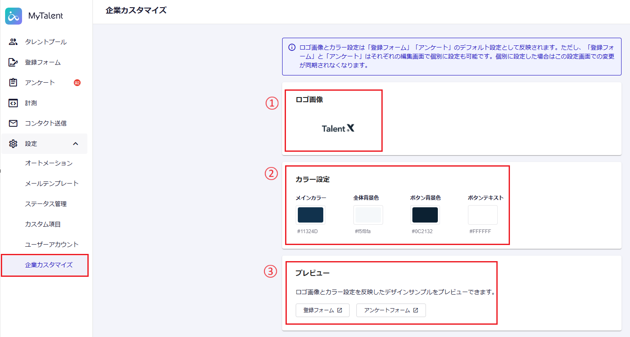Click the 登録フォーム edit icon
Image resolution: width=630 pixels, height=337 pixels.
(13, 62)
